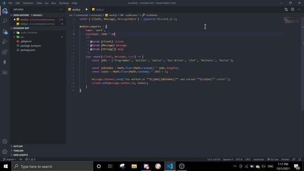Click the Visual Studio Code taskbar icon

click(x=170, y=166)
